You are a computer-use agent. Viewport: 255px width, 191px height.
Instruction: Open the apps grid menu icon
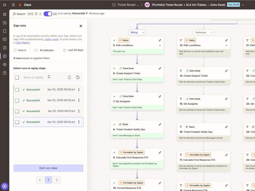(13, 5)
